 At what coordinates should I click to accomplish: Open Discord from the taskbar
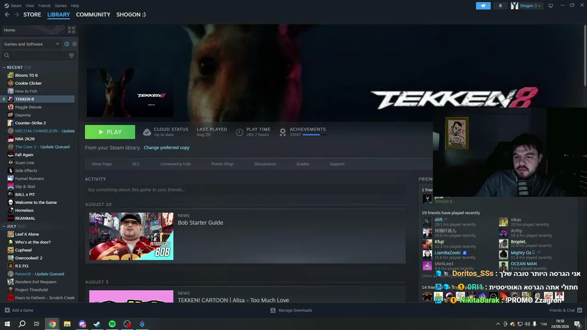pyautogui.click(x=82, y=324)
